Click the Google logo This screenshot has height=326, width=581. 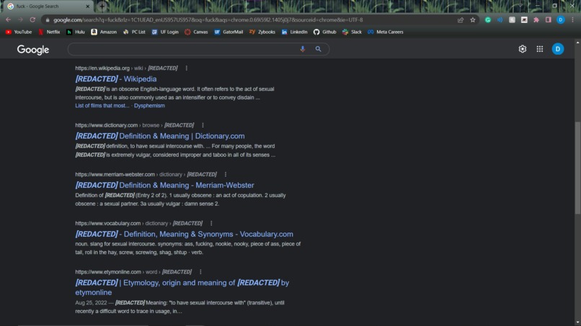(x=33, y=50)
